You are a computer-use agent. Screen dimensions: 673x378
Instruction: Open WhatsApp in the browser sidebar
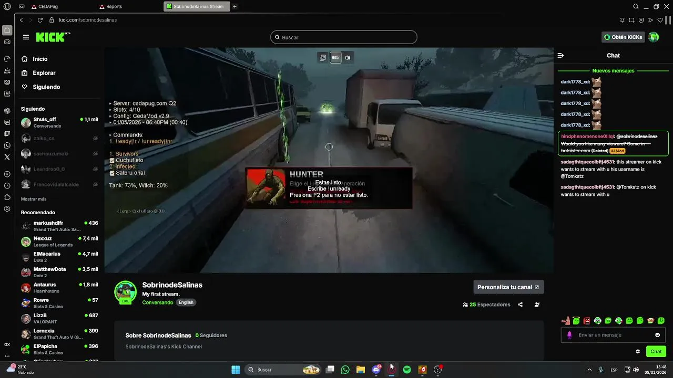[7, 145]
